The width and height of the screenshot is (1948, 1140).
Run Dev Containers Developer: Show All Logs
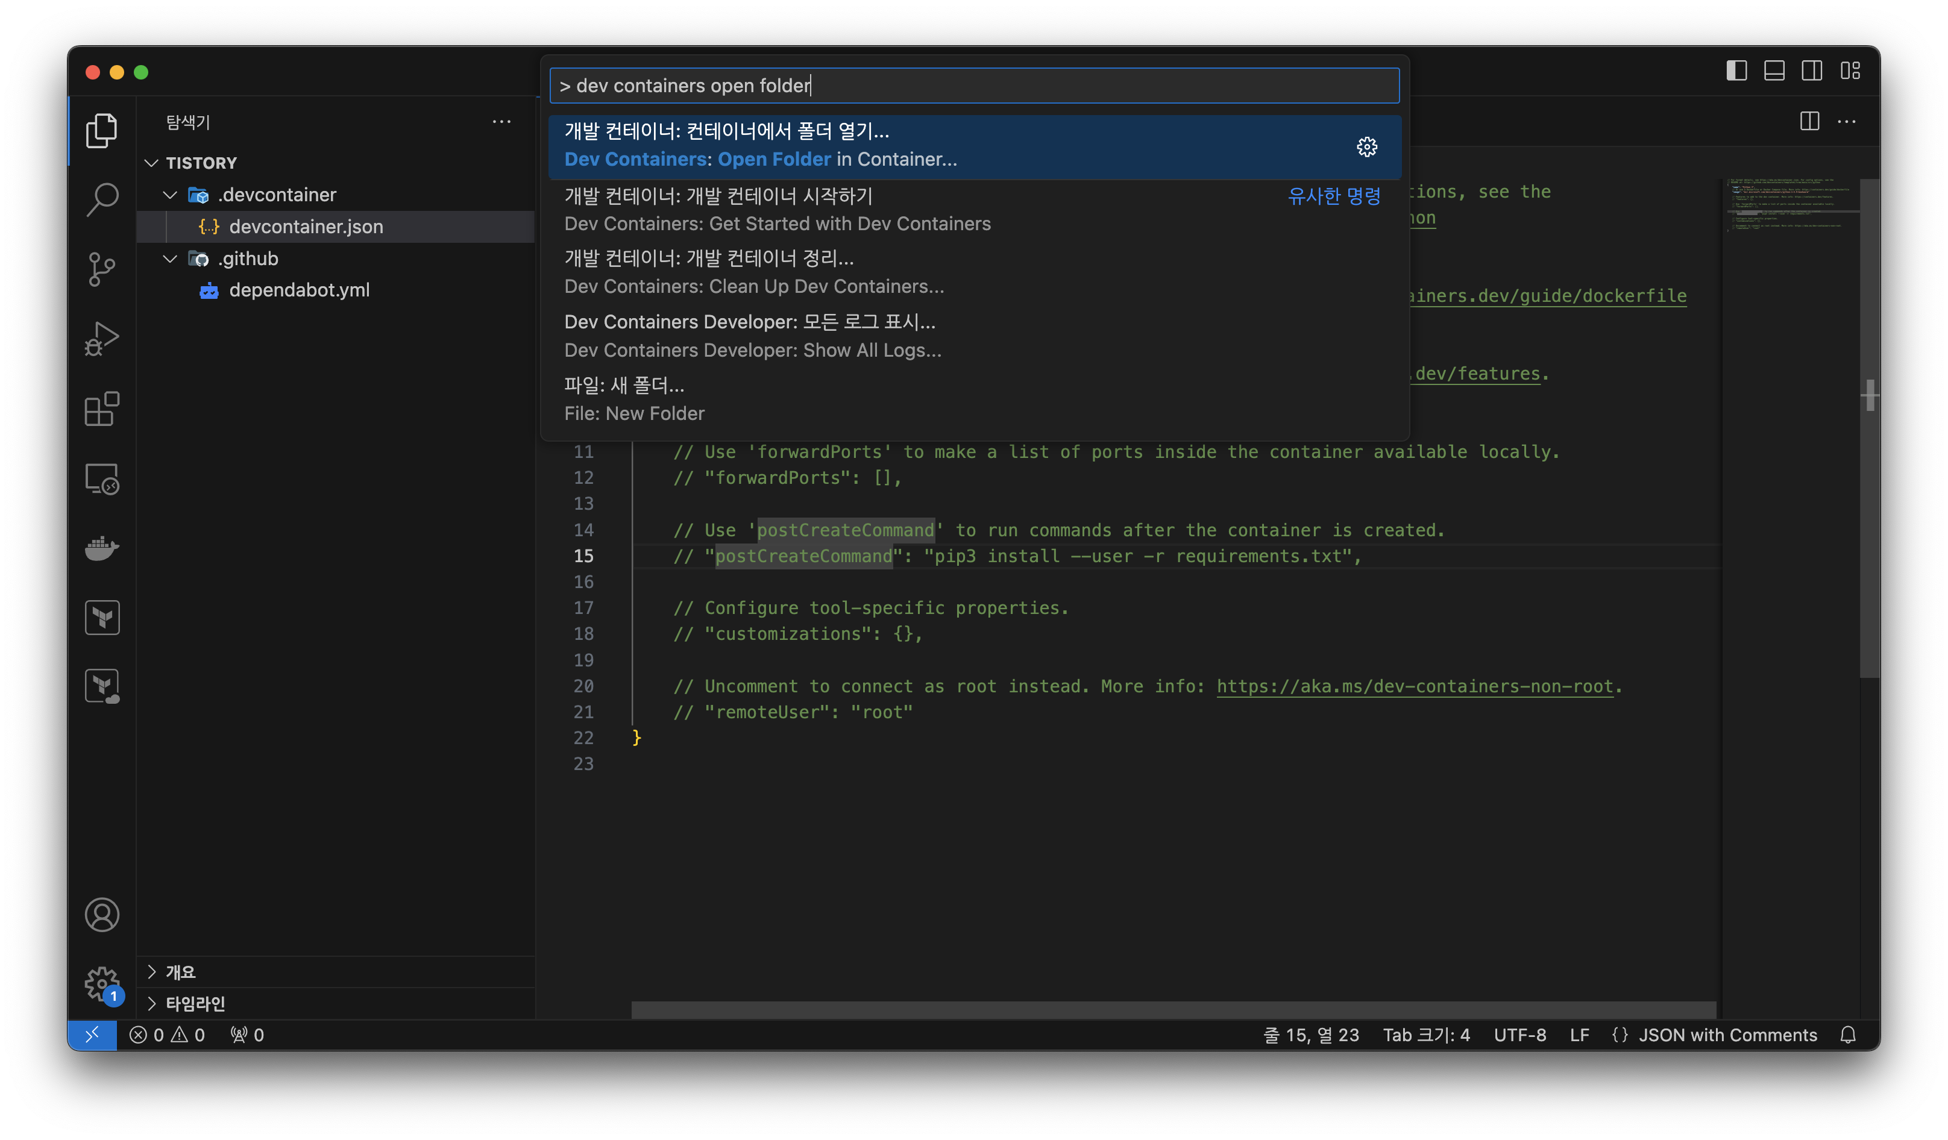point(974,336)
